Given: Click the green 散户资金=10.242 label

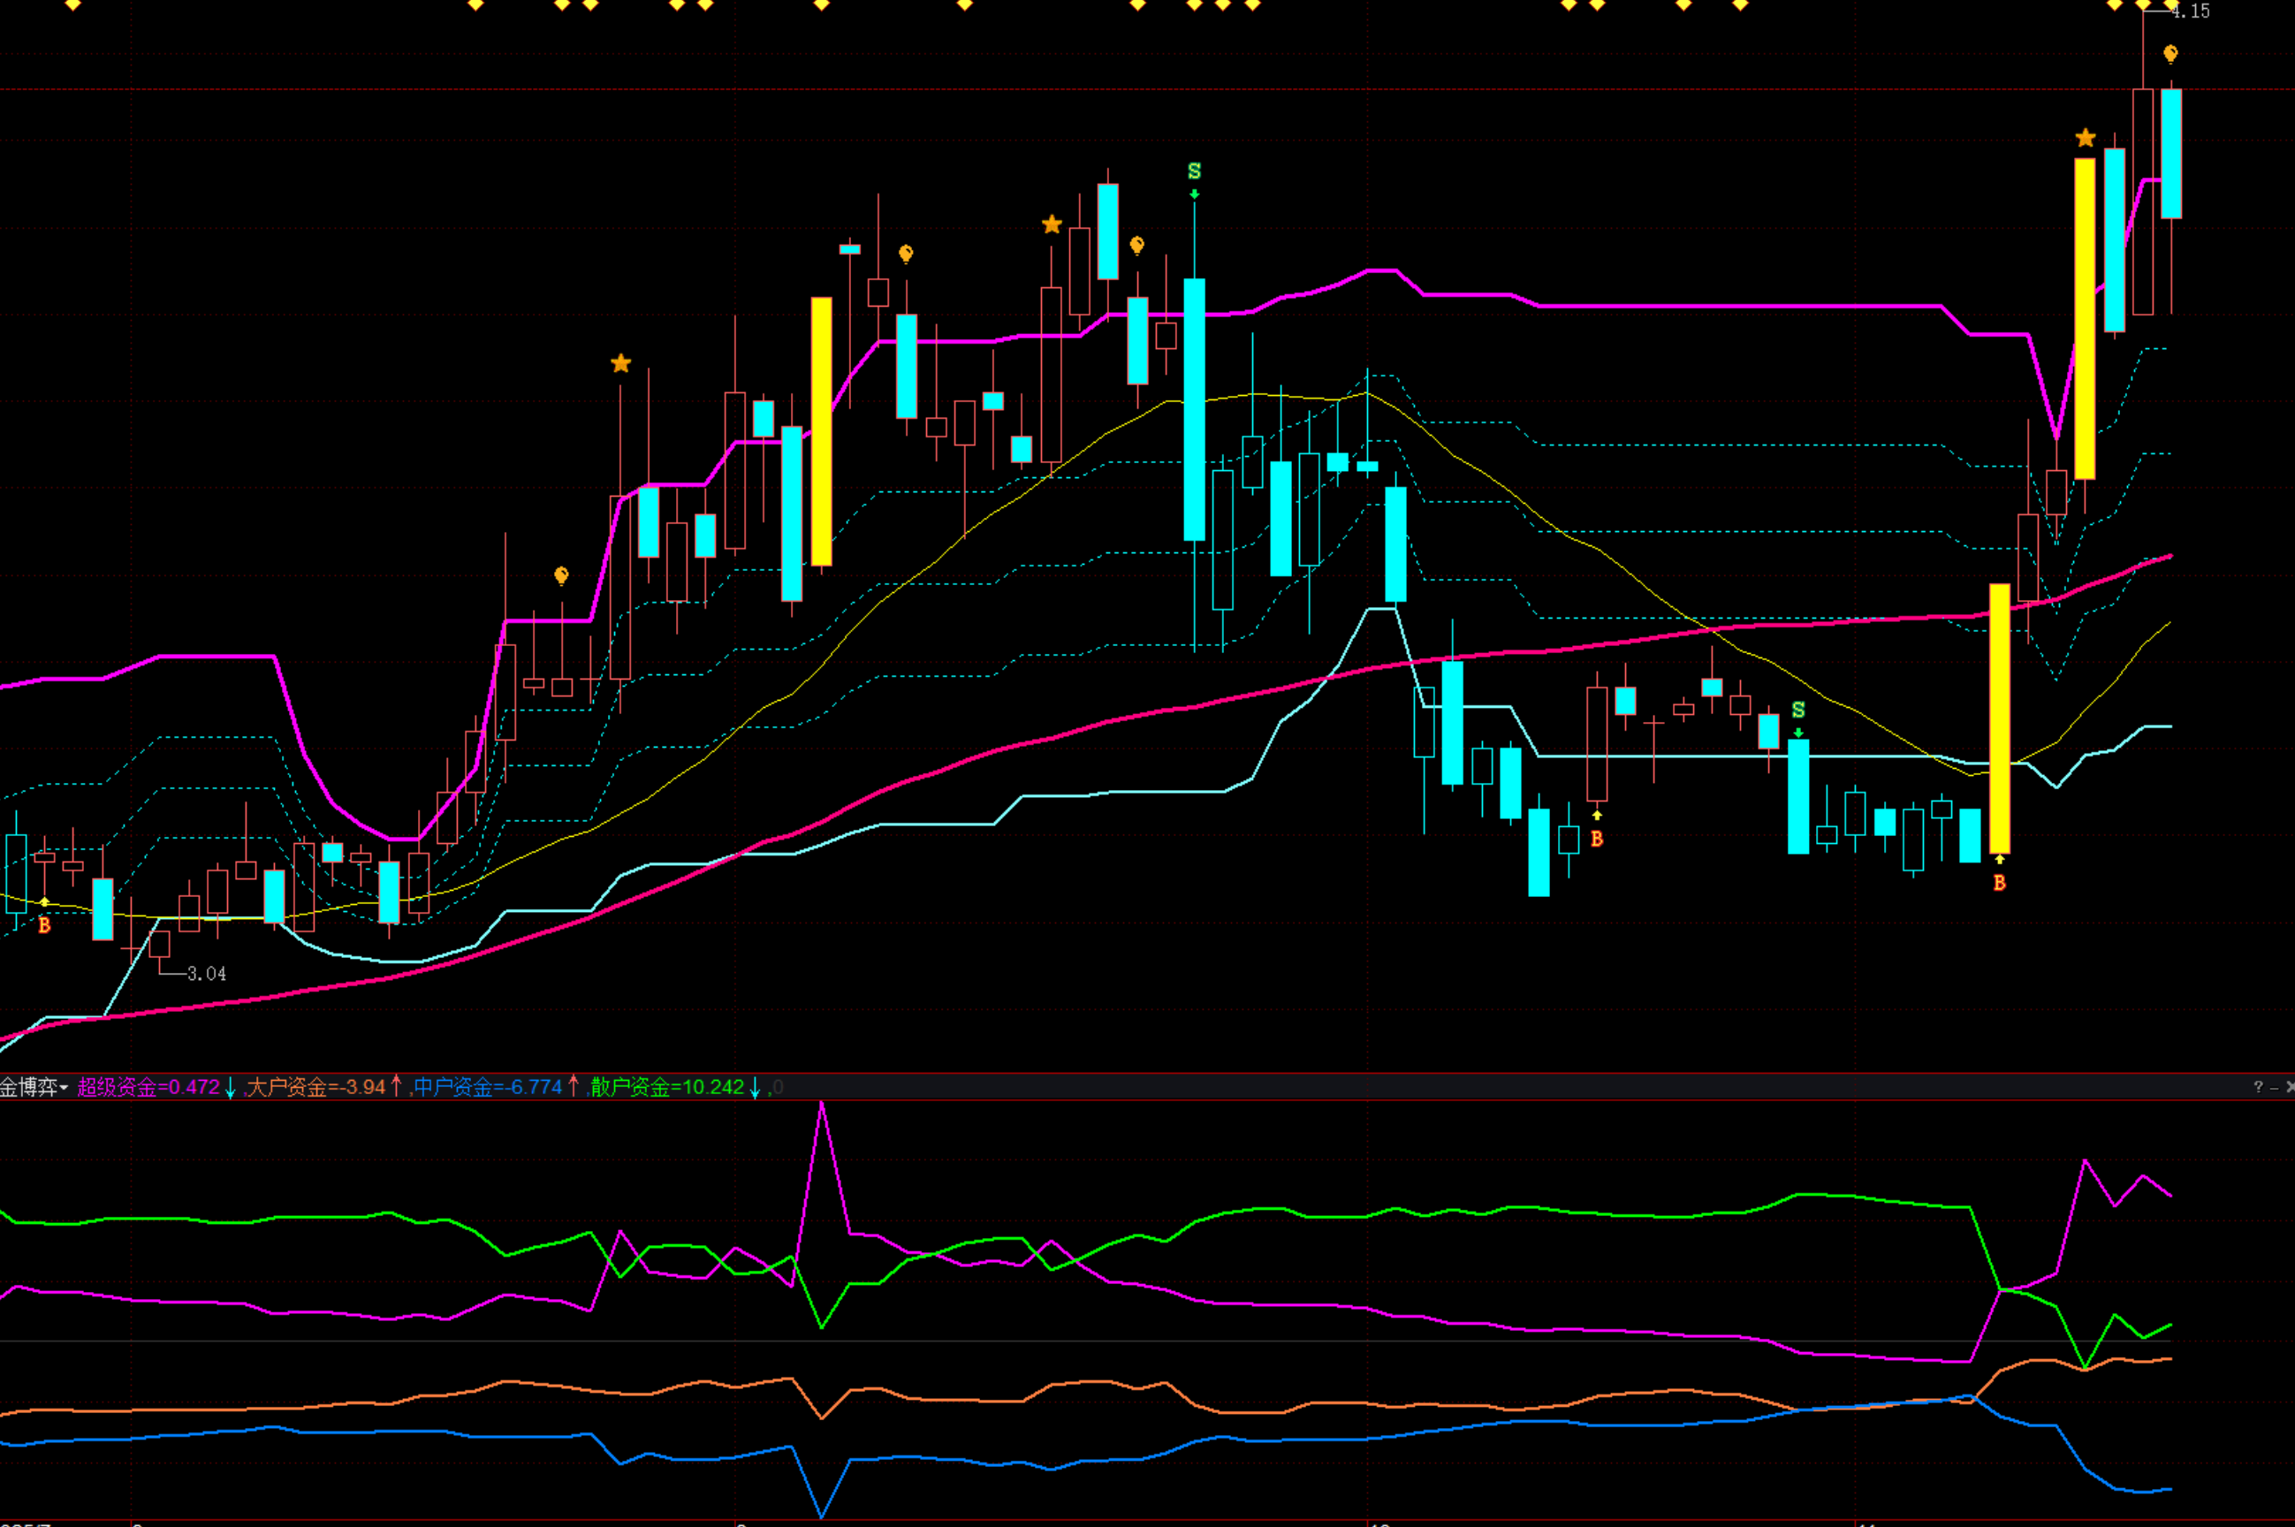Looking at the screenshot, I should [667, 1087].
